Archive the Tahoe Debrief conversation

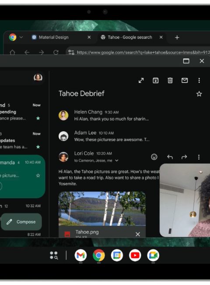[x=155, y=80]
